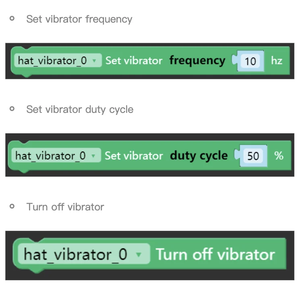
Task: Select the duty cycle value field showing 50
Action: coord(253,156)
